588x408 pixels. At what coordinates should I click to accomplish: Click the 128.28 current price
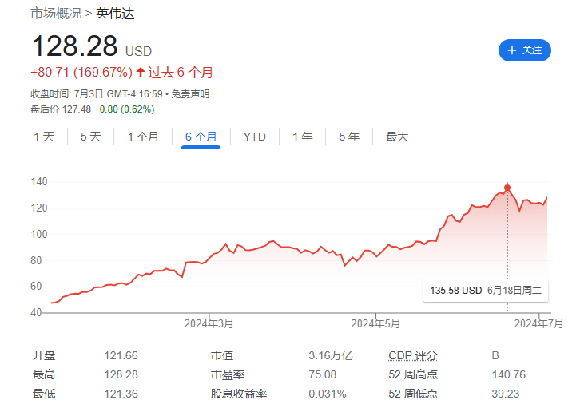pyautogui.click(x=75, y=46)
